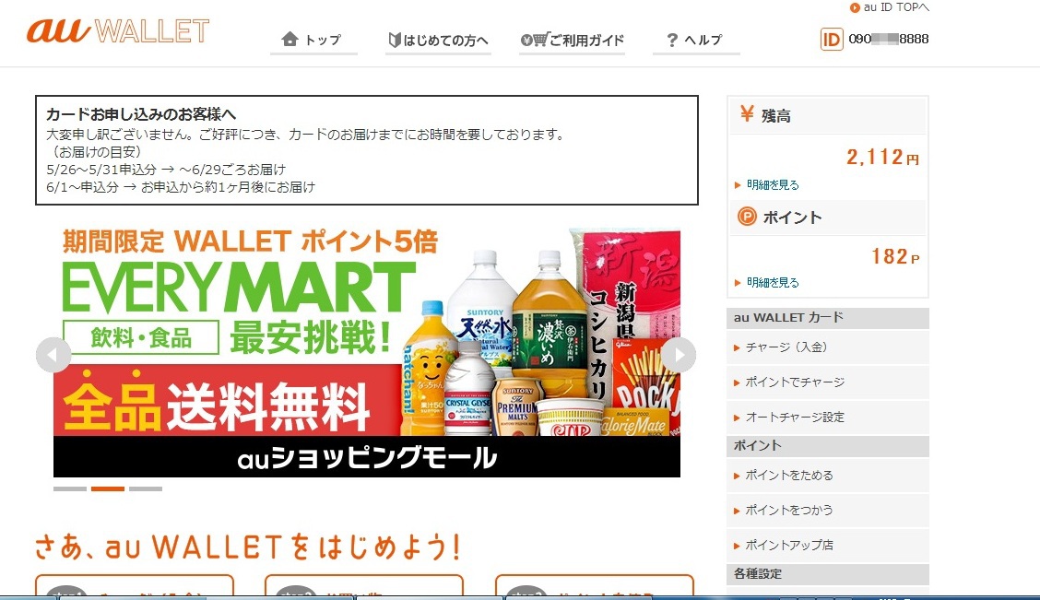Click the question mark help icon

pyautogui.click(x=672, y=41)
